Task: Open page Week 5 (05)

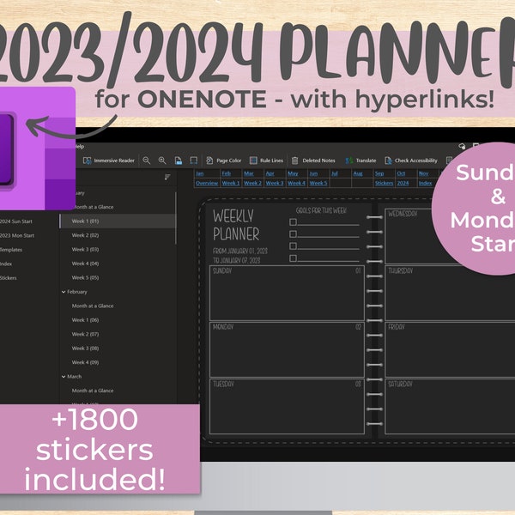Action: tap(85, 278)
